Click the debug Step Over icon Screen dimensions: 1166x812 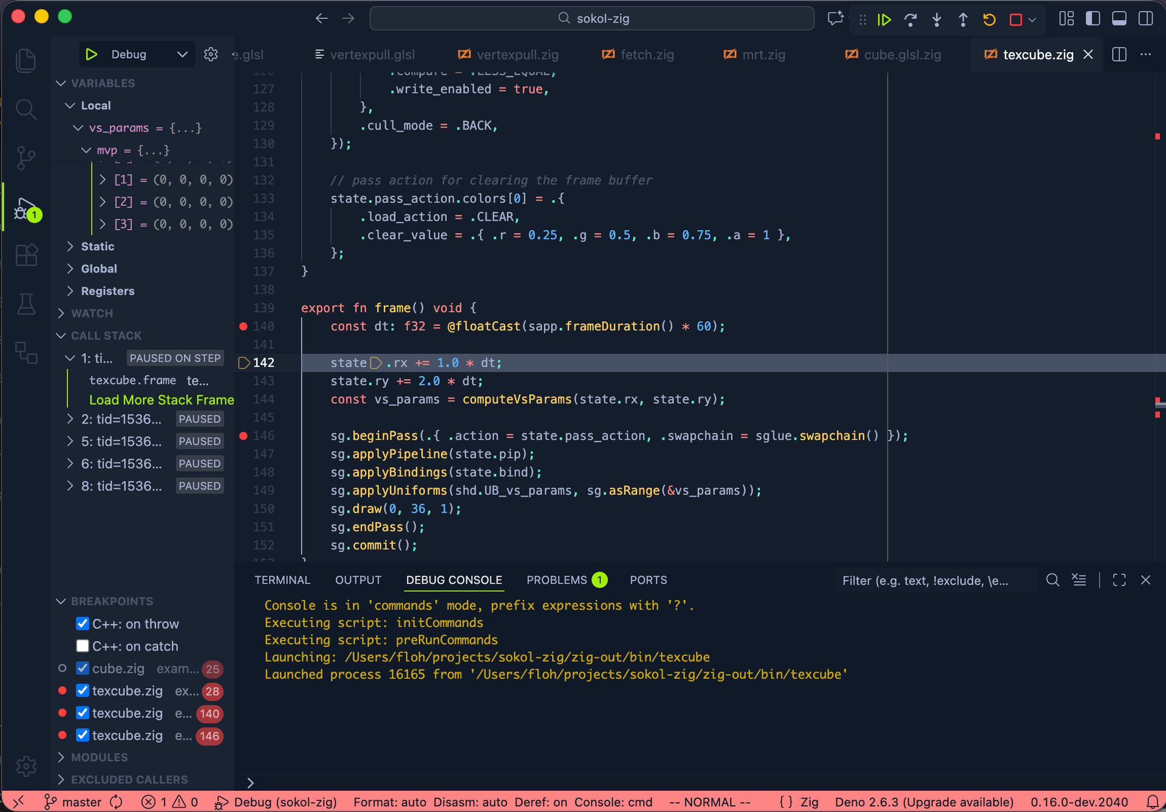(x=910, y=19)
